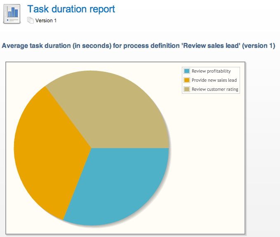
Task: Click '(version 1)' at the heading's end
Action: (x=259, y=45)
